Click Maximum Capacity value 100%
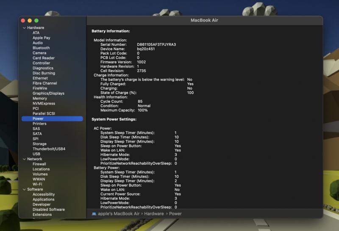The image size is (339, 231). click(x=143, y=110)
